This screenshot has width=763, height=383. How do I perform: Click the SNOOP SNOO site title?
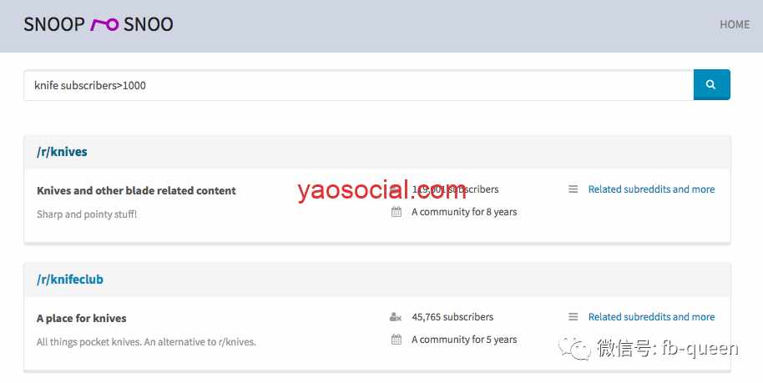click(x=99, y=24)
